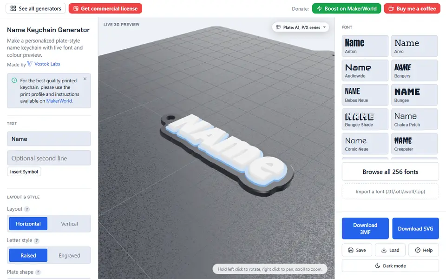Image resolution: width=446 pixels, height=279 pixels.
Task: Click the Insert Symbol button
Action: 24,172
